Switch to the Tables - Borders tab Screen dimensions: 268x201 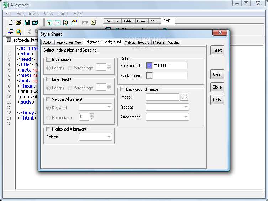[x=137, y=43]
